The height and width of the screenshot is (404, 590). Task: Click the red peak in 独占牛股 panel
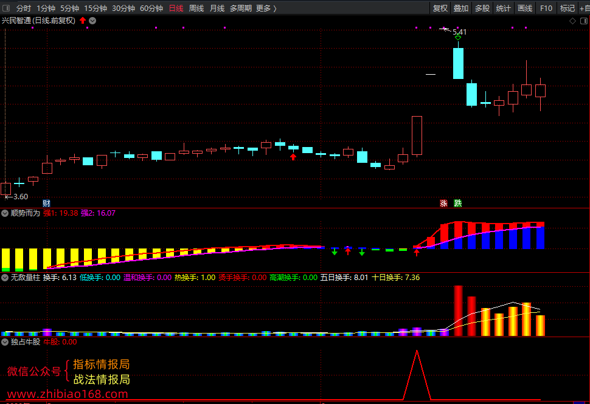(x=417, y=375)
